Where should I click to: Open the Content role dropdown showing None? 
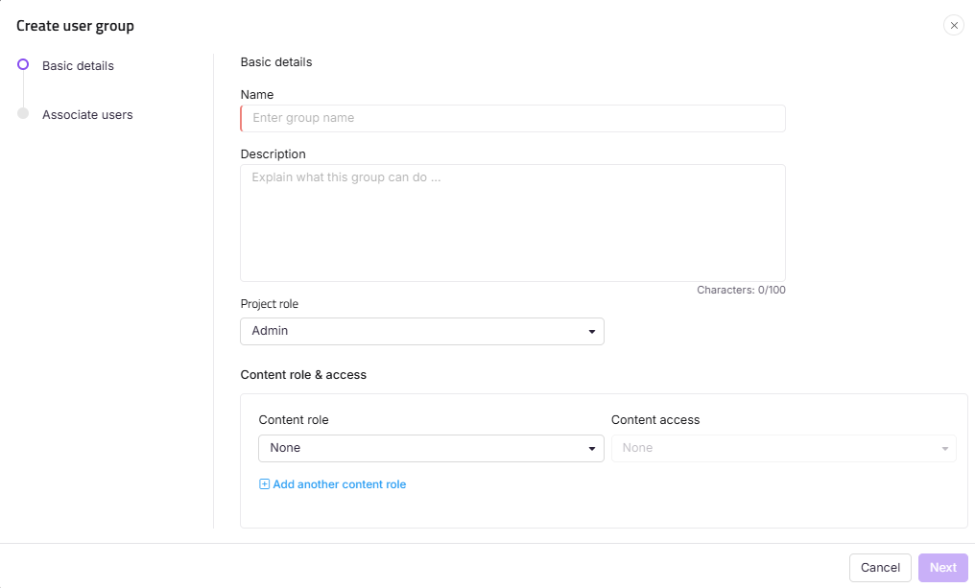point(430,448)
